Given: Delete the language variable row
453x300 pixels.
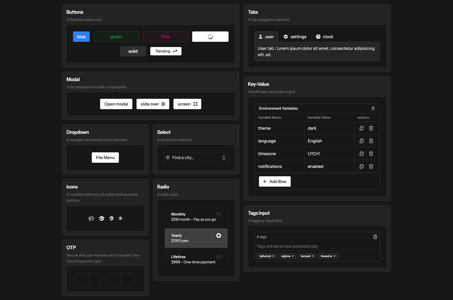Looking at the screenshot, I should coord(371,141).
